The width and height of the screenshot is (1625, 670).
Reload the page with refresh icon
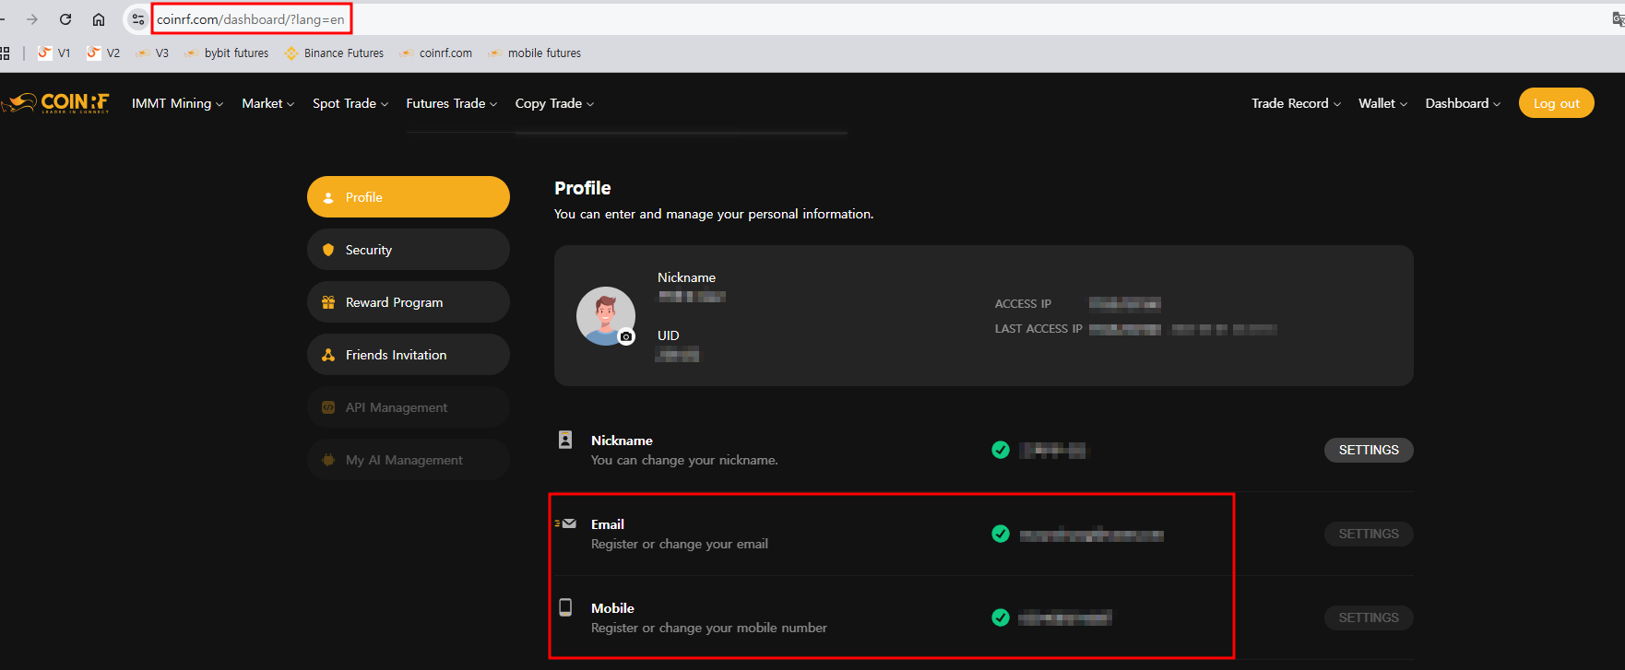pyautogui.click(x=65, y=19)
